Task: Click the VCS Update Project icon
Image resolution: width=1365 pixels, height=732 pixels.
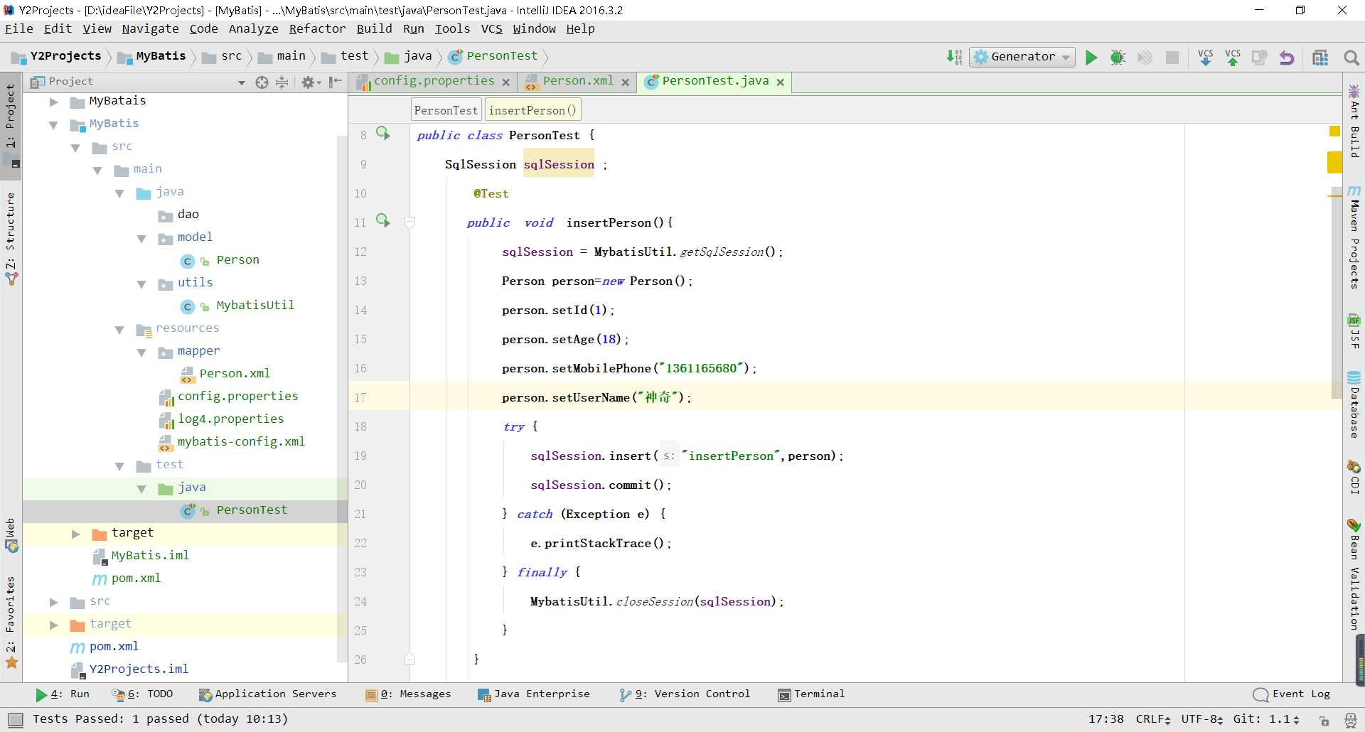Action: click(x=1205, y=58)
